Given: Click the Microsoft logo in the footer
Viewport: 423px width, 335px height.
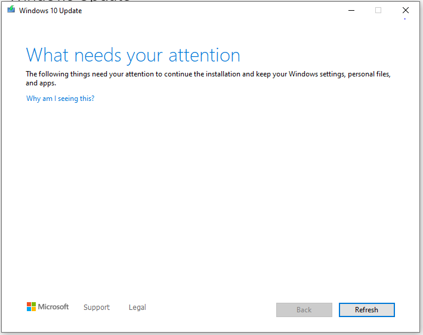Looking at the screenshot, I should click(x=48, y=307).
